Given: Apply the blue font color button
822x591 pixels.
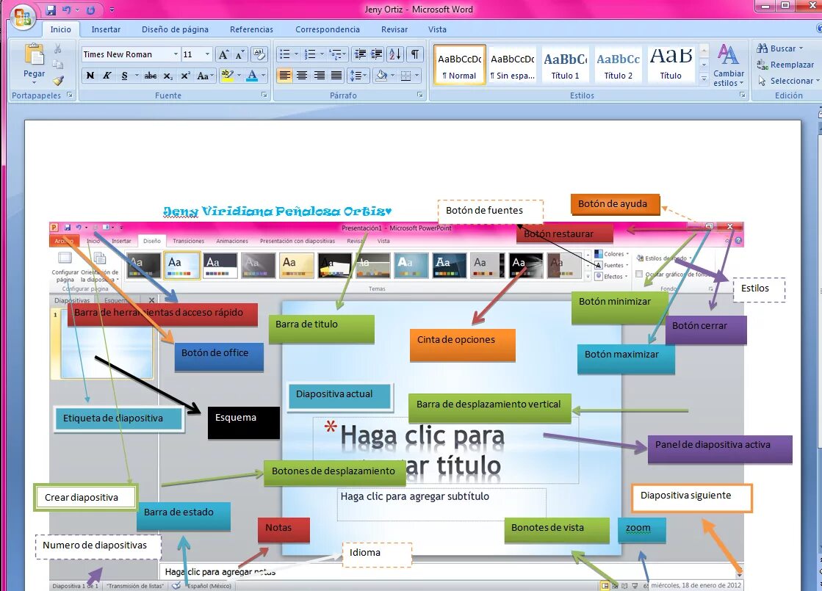Looking at the screenshot, I should point(252,76).
